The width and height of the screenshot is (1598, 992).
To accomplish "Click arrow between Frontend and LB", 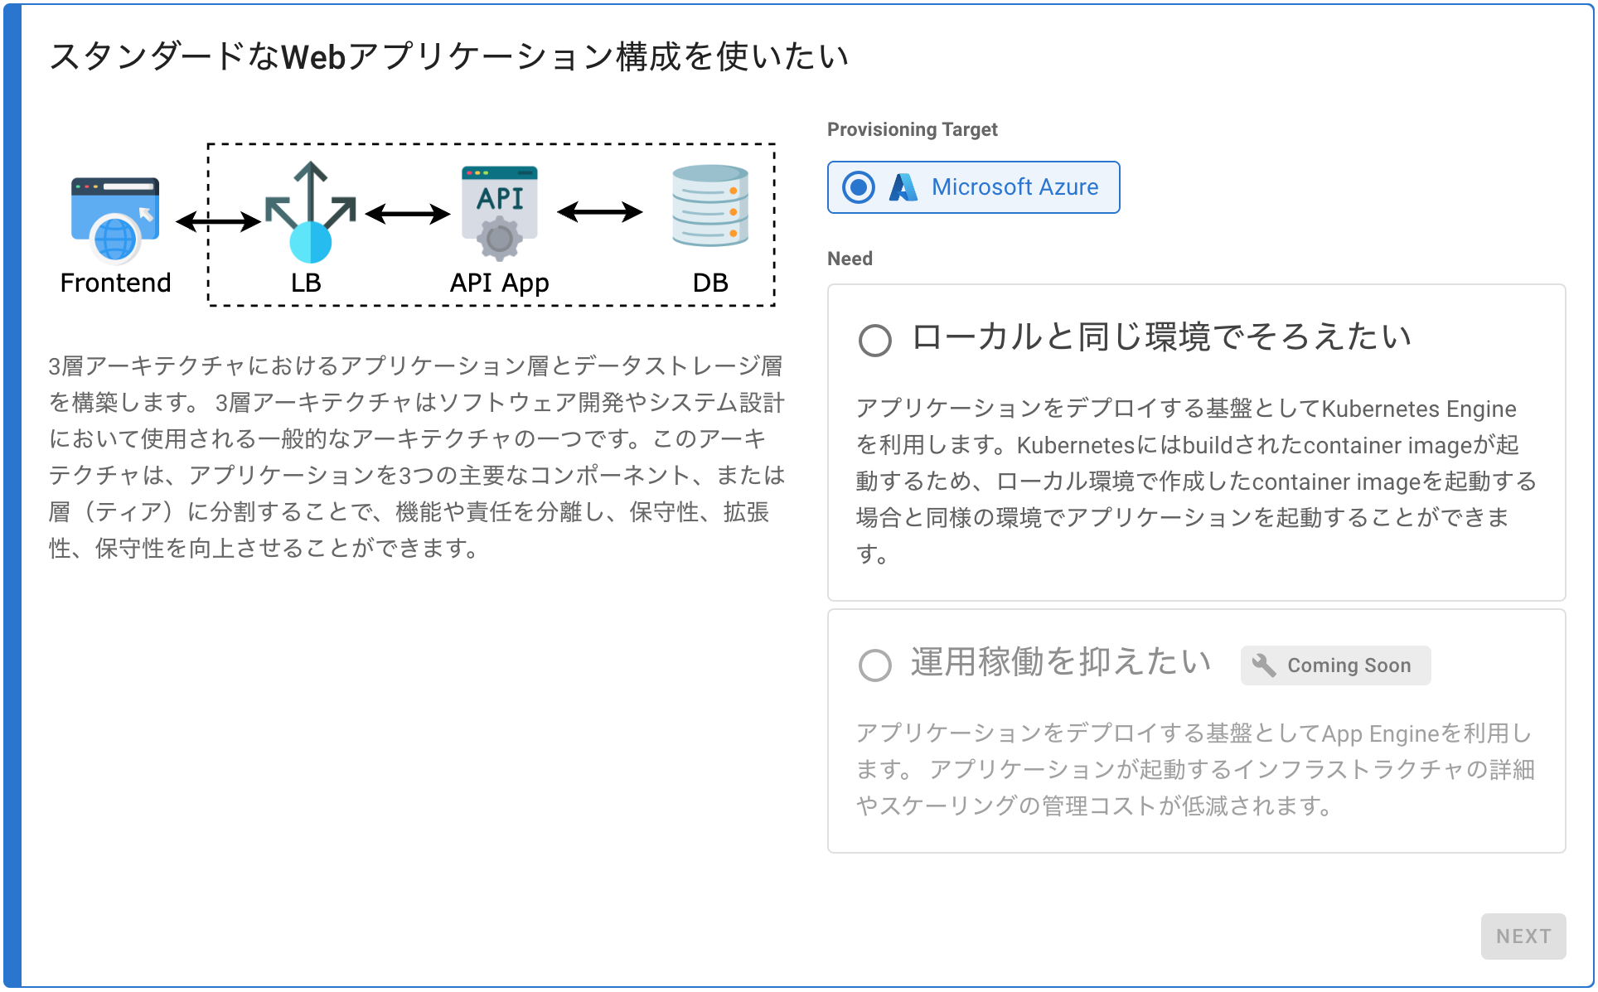I will click(219, 221).
